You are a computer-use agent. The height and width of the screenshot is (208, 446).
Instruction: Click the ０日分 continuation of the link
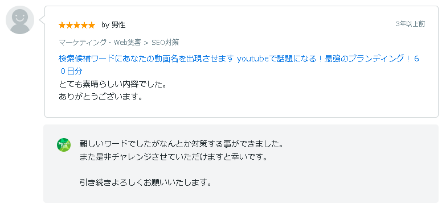click(71, 72)
